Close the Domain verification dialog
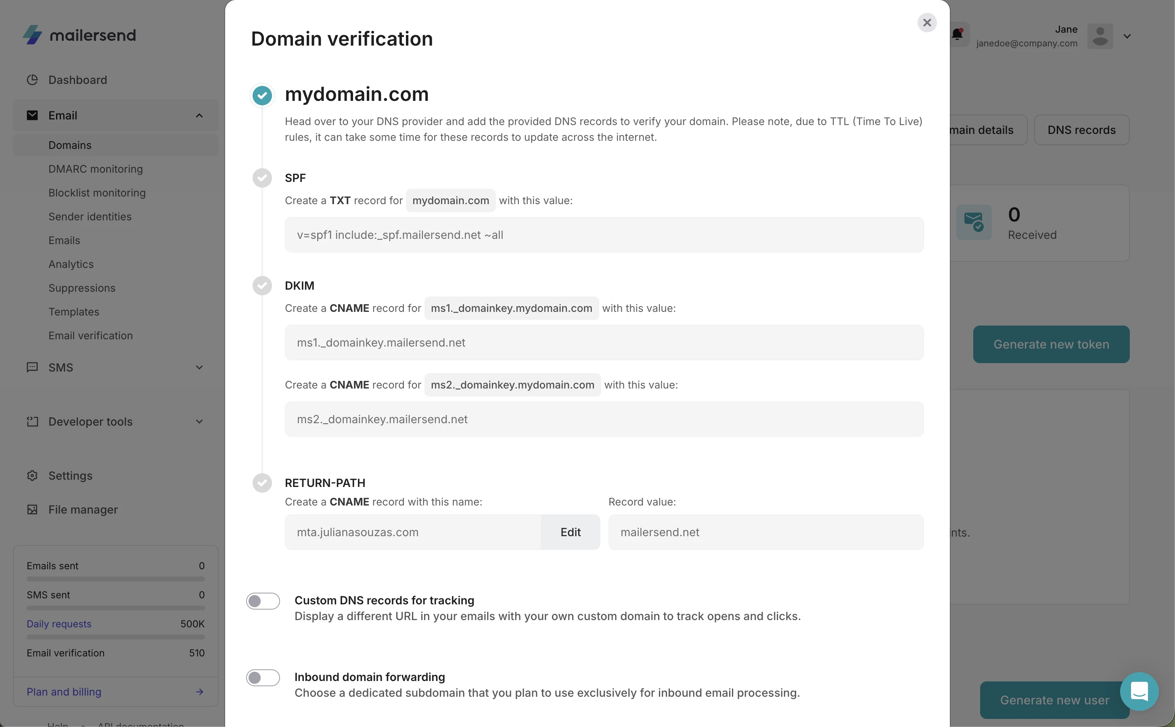The image size is (1175, 727). [927, 23]
